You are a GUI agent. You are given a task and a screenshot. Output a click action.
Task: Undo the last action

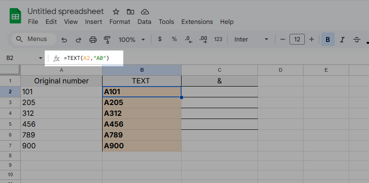(64, 40)
